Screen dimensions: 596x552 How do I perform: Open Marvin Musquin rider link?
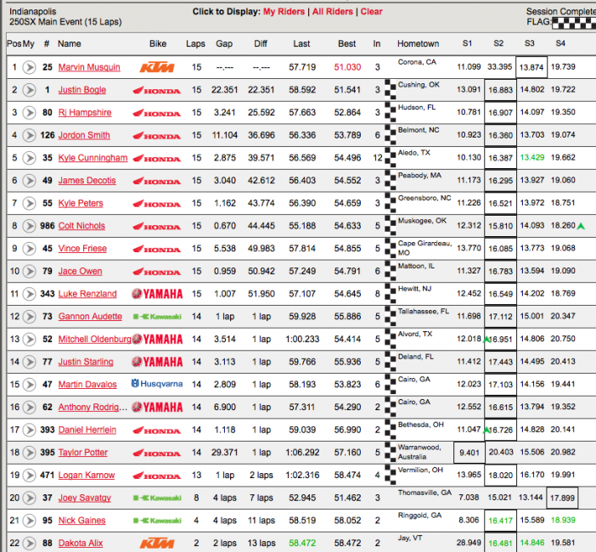point(89,67)
